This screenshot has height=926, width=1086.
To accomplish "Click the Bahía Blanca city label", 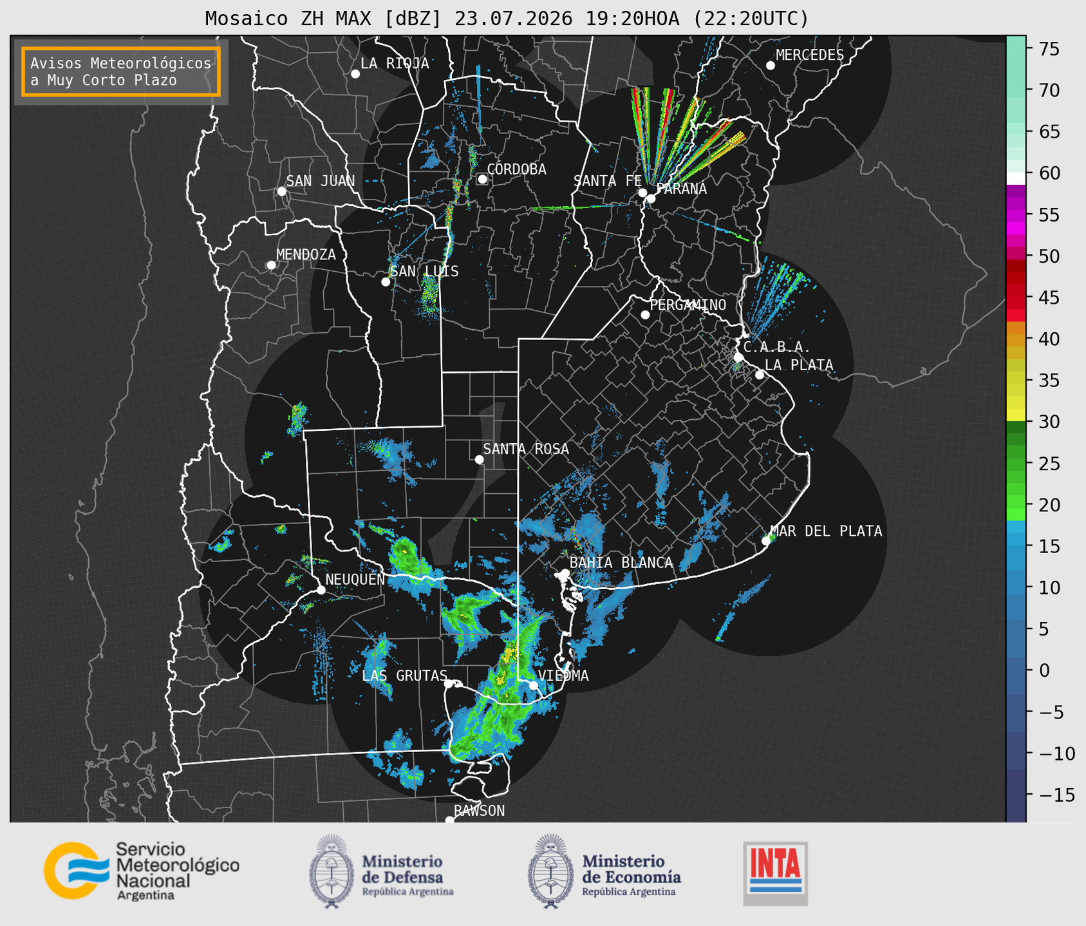I will pyautogui.click(x=621, y=563).
